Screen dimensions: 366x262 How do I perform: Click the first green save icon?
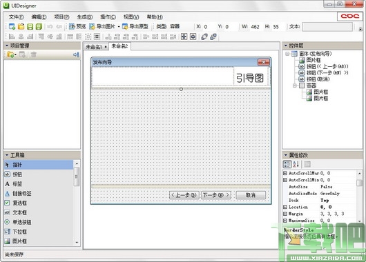[30, 27]
